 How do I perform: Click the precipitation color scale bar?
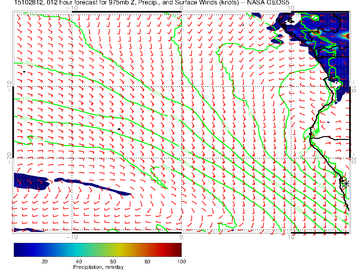[97, 250]
